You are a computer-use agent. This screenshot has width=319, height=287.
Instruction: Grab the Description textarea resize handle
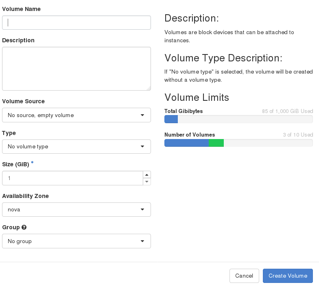pos(149,88)
